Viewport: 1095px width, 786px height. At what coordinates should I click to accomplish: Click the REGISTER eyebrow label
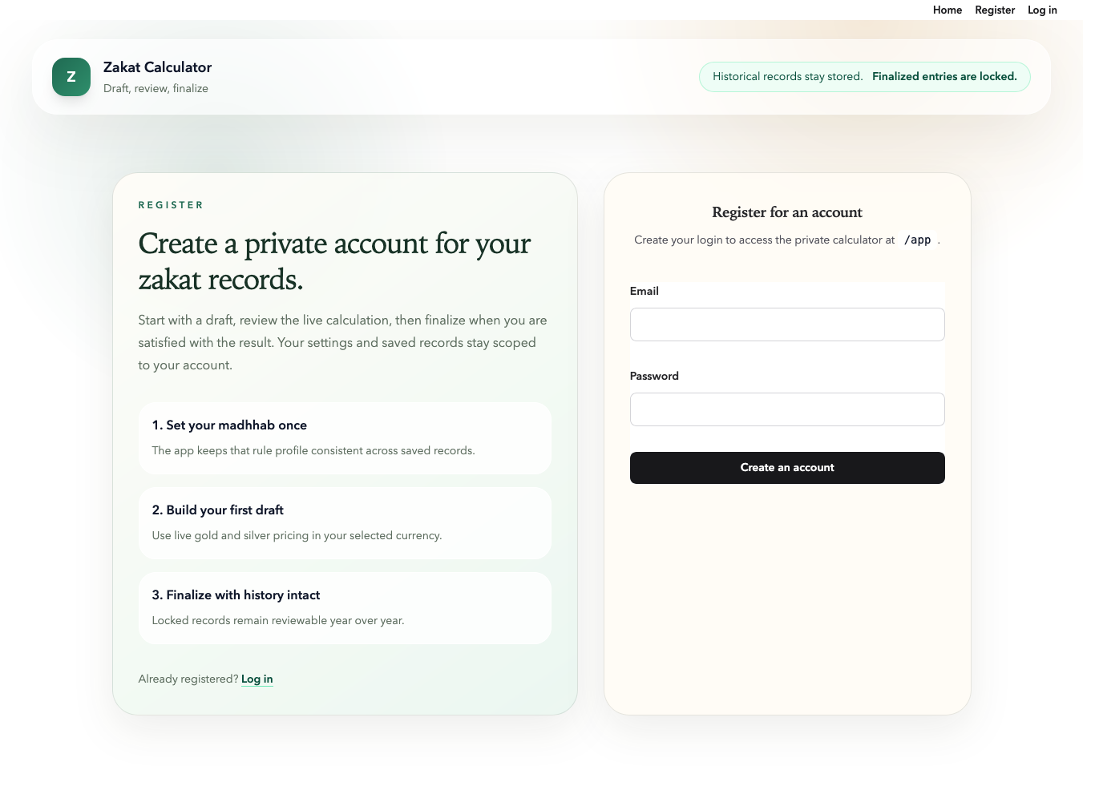(x=171, y=205)
